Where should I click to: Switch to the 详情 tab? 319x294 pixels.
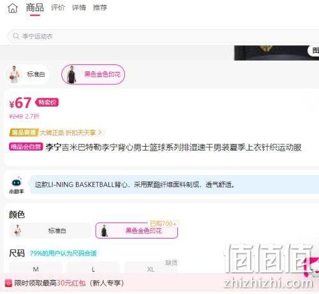[79, 8]
